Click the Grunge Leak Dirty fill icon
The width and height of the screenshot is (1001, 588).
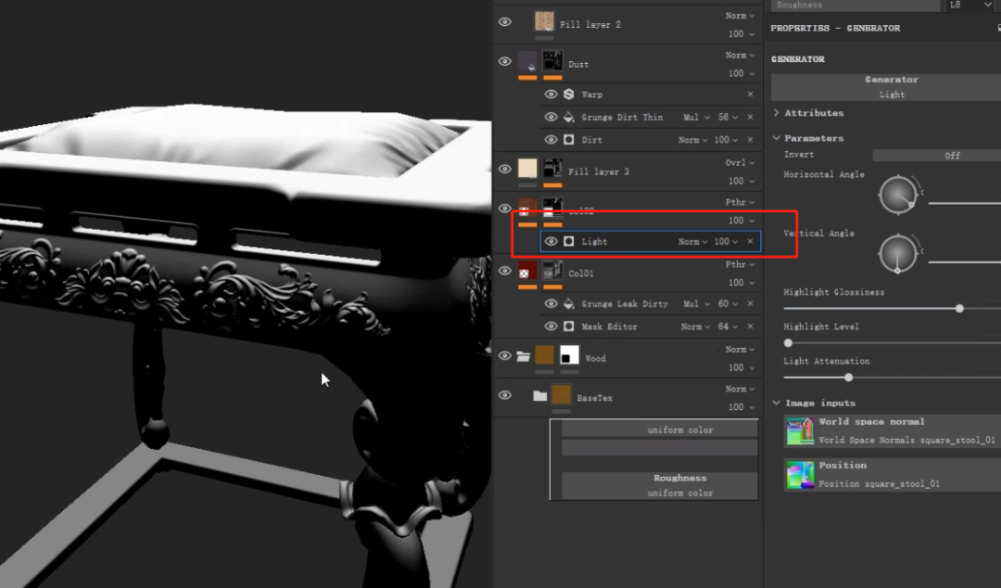pyautogui.click(x=569, y=303)
